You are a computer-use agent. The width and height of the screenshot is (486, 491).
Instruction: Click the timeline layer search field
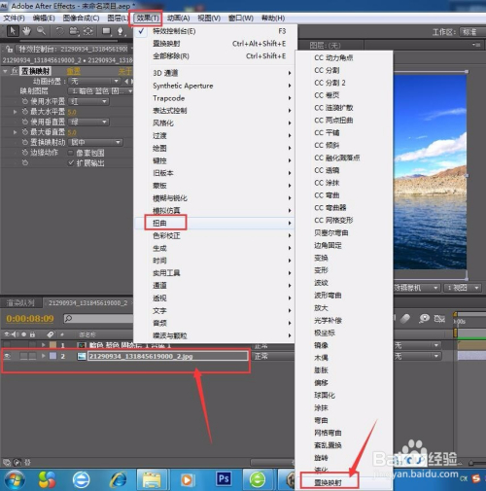pos(98,319)
